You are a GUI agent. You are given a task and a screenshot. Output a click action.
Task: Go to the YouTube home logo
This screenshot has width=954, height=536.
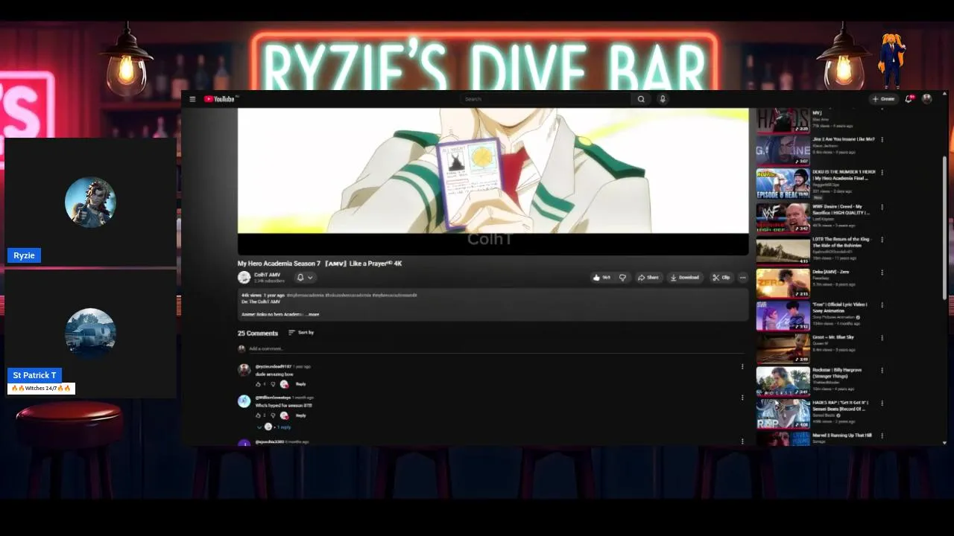[x=220, y=99]
